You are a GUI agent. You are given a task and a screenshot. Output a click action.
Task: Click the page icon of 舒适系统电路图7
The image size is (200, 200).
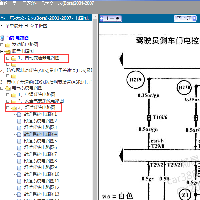19,154
